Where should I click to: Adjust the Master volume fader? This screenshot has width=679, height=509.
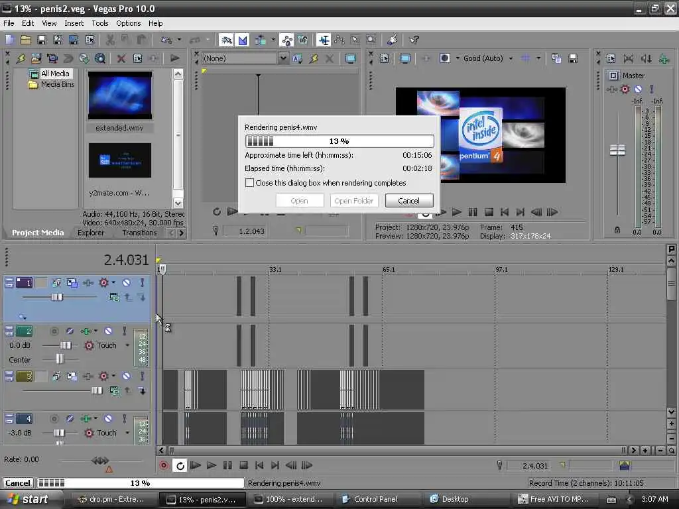tap(617, 150)
